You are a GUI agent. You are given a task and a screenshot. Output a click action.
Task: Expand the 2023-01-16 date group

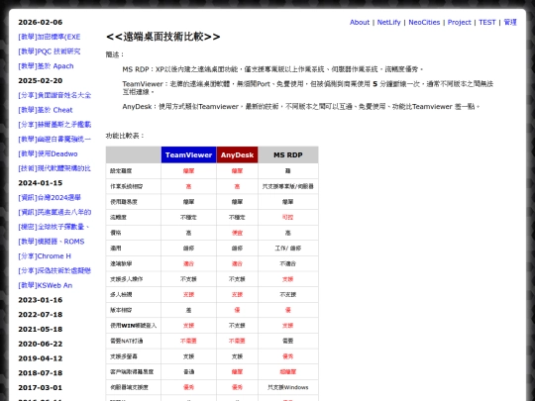coord(41,300)
